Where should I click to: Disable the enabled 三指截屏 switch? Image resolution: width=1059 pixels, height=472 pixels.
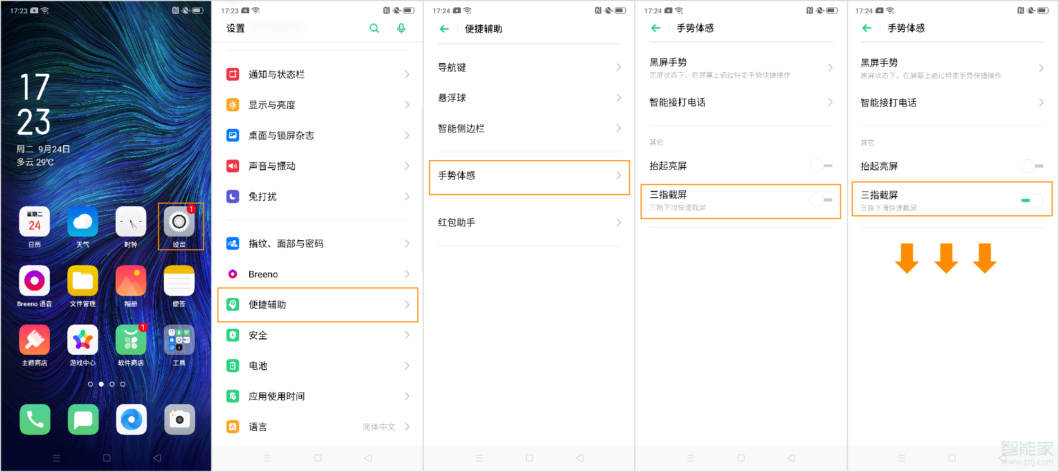point(1031,199)
